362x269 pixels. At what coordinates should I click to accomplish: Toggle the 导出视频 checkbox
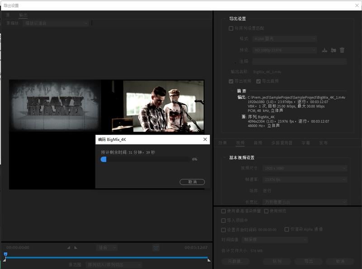pyautogui.click(x=231, y=81)
